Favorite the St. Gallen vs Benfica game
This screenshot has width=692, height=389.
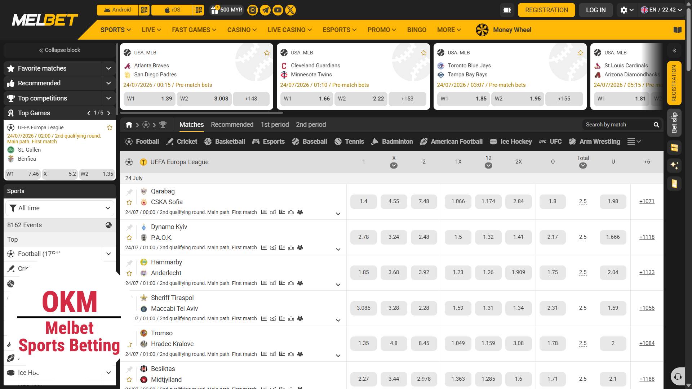(x=110, y=128)
